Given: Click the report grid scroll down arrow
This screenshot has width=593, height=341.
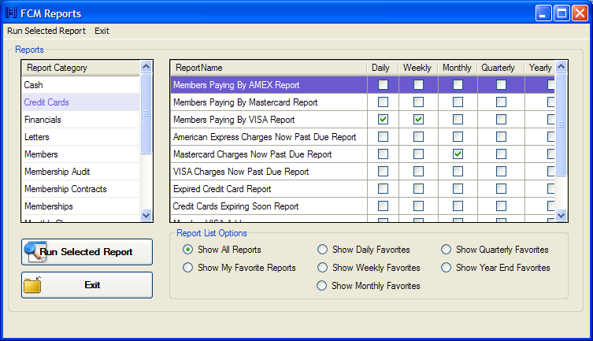Looking at the screenshot, I should (561, 216).
